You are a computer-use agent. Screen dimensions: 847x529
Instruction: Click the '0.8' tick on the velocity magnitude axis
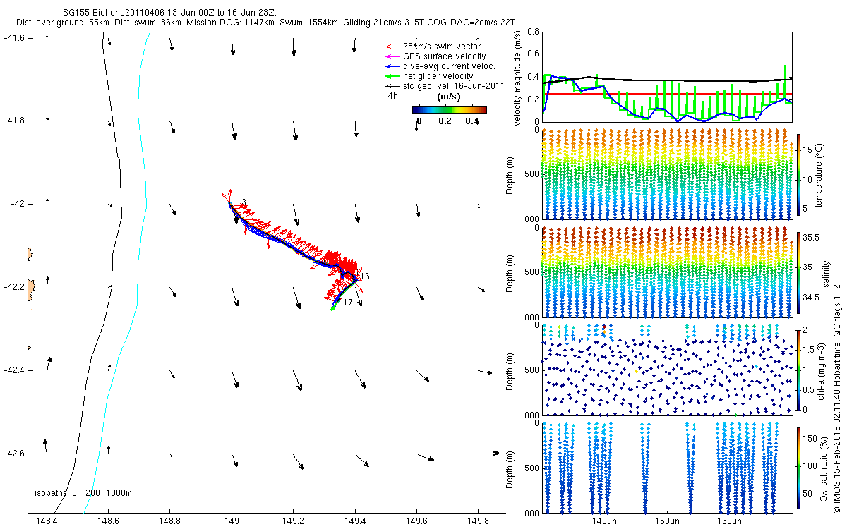click(533, 32)
